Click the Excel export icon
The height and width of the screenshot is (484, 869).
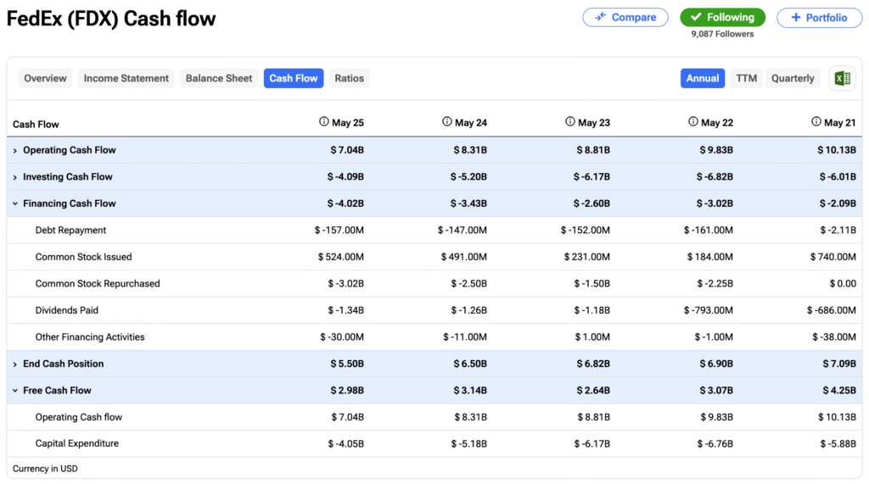(x=842, y=78)
